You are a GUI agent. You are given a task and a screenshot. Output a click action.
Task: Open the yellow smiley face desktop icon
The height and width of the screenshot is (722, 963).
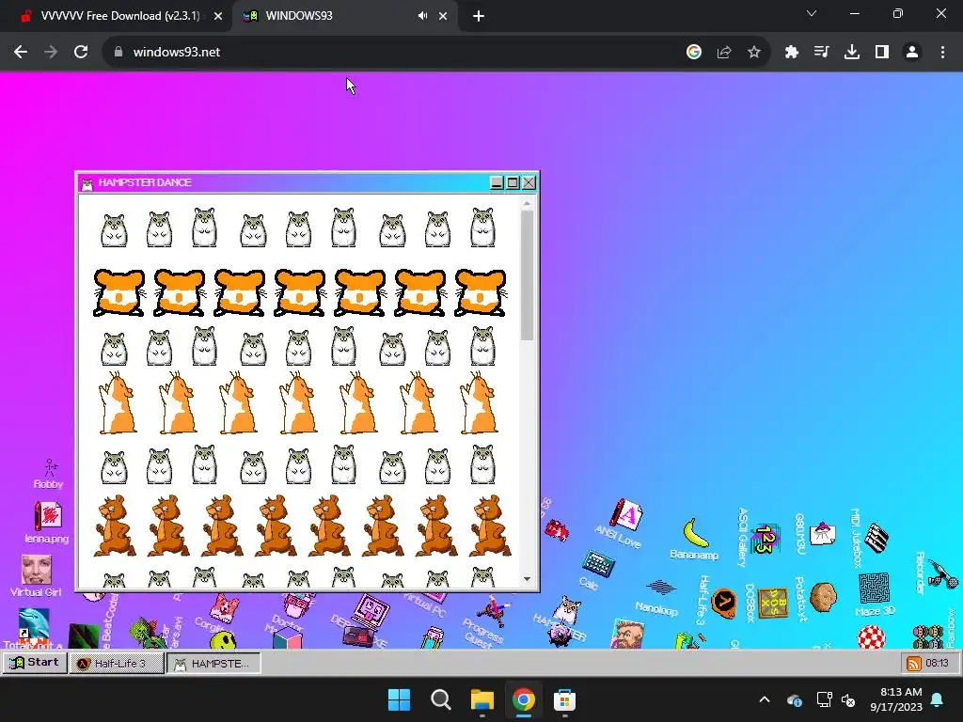point(223,639)
